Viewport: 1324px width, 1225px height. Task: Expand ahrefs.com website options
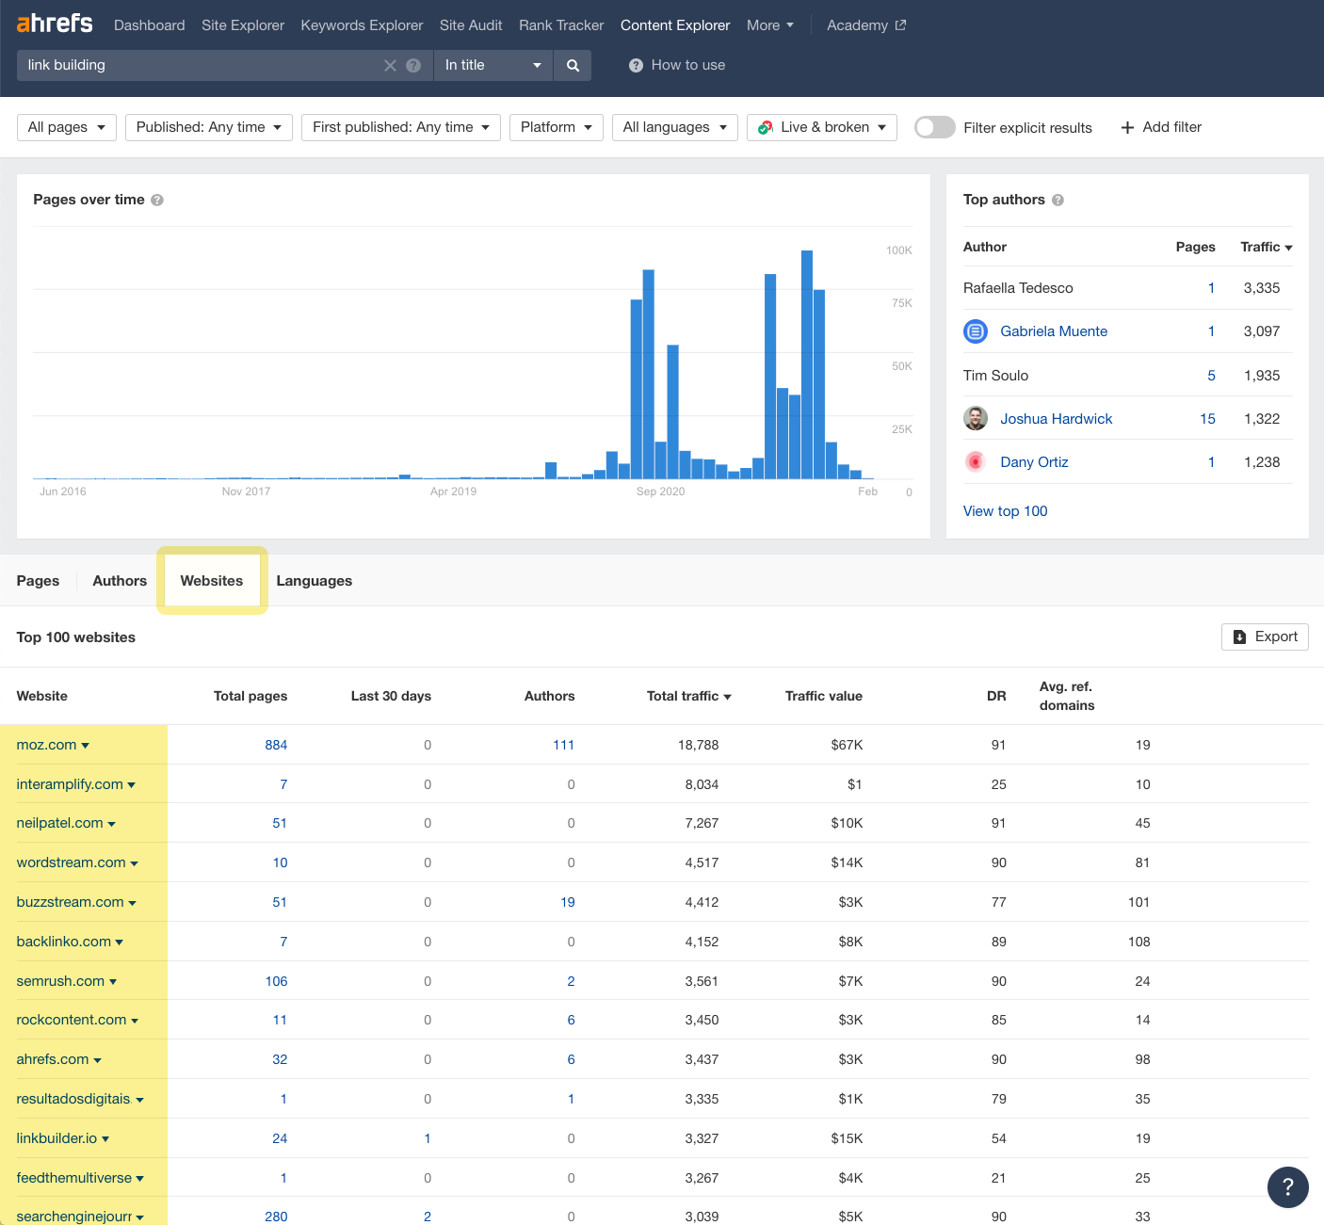click(x=97, y=1060)
